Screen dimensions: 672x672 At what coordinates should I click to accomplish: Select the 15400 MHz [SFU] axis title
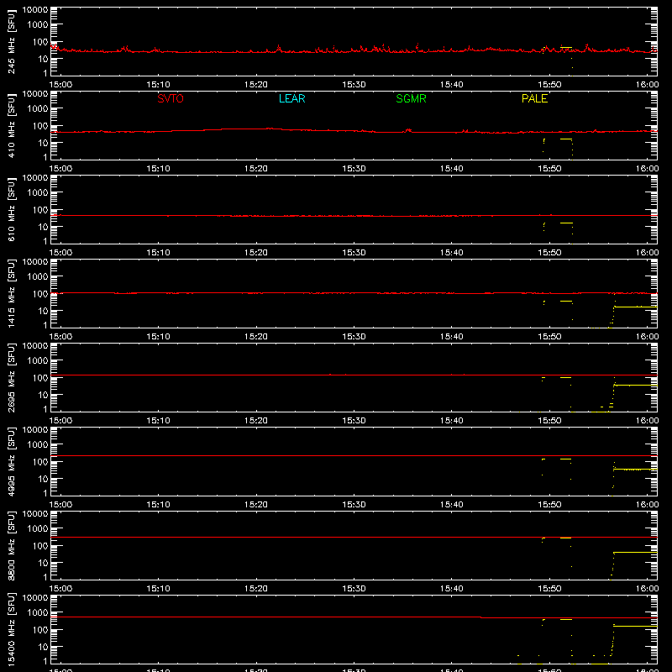[11, 629]
